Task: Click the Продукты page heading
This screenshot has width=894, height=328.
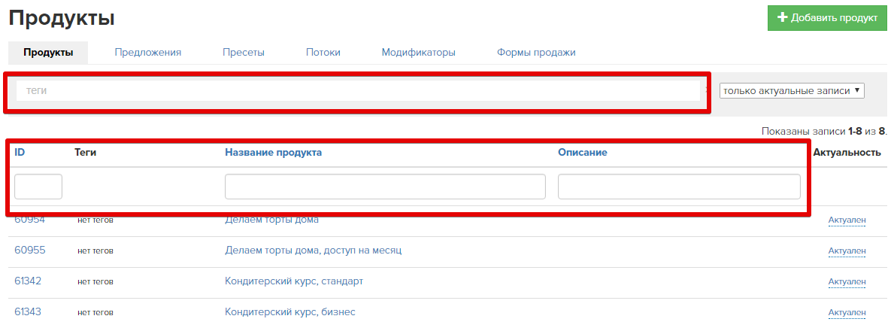Action: point(62,18)
